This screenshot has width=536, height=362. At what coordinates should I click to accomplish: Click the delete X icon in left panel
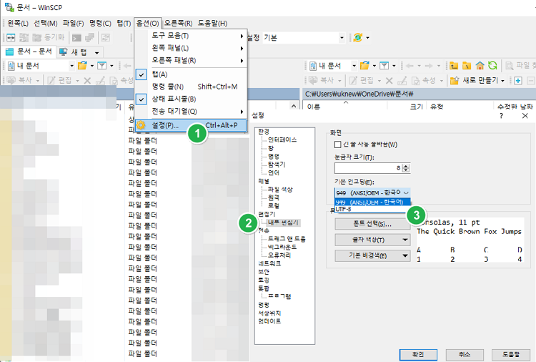87,80
